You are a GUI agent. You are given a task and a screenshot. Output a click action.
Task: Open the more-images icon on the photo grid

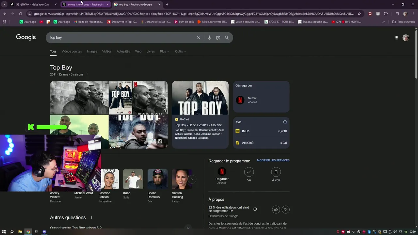160,141
